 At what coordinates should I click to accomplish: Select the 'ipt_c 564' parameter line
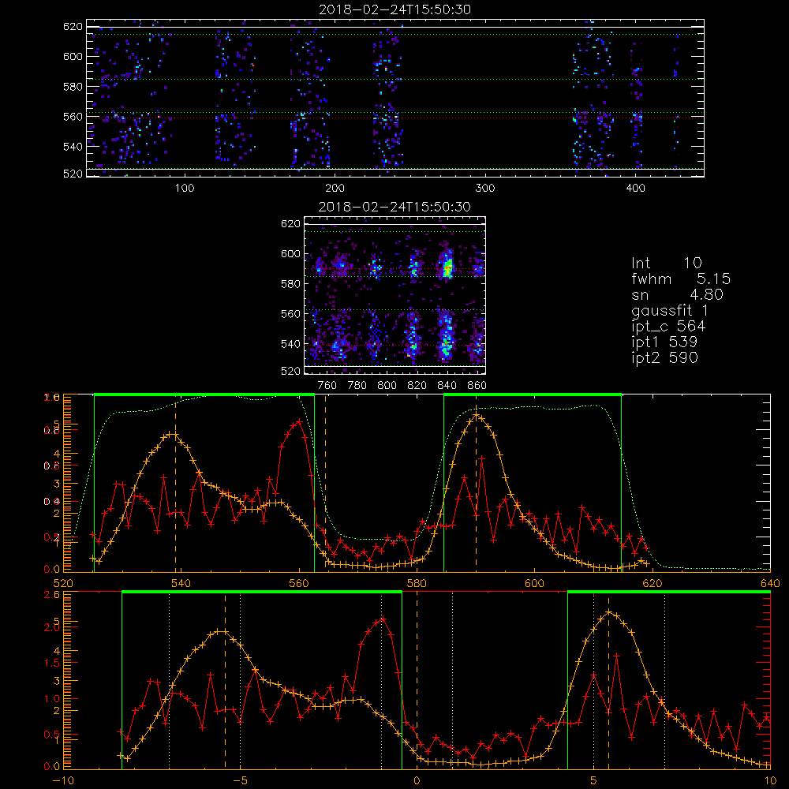pos(668,327)
